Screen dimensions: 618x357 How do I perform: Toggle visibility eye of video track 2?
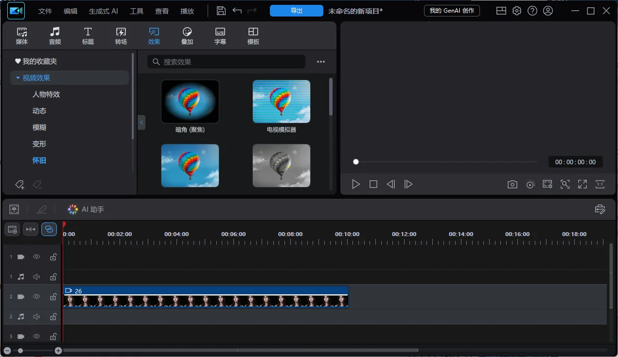point(36,296)
